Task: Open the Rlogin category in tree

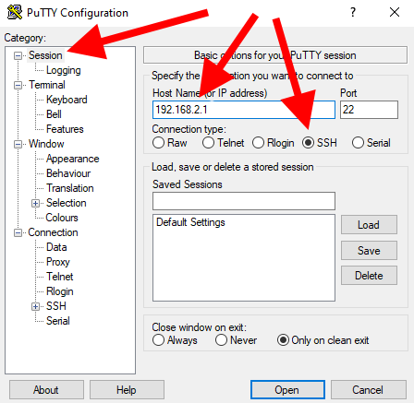Action: point(60,291)
